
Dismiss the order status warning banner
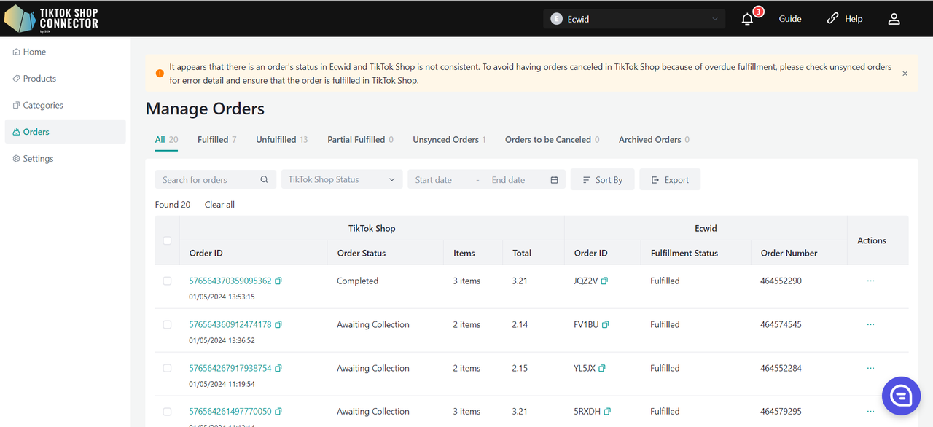(905, 74)
